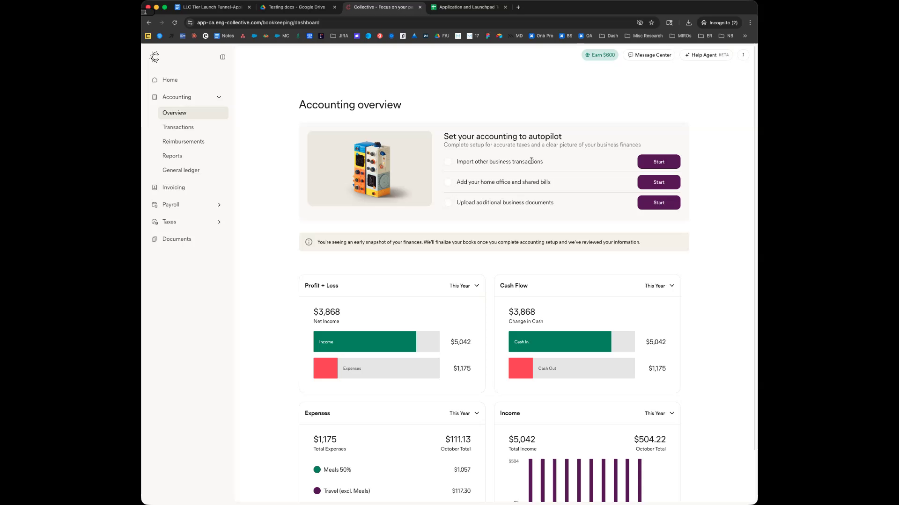Click the green Income bar in Profit + Loss
This screenshot has width=899, height=505.
[364, 342]
